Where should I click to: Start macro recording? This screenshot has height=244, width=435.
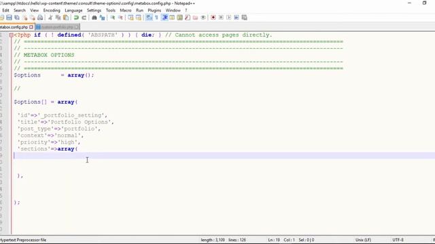click(x=213, y=18)
